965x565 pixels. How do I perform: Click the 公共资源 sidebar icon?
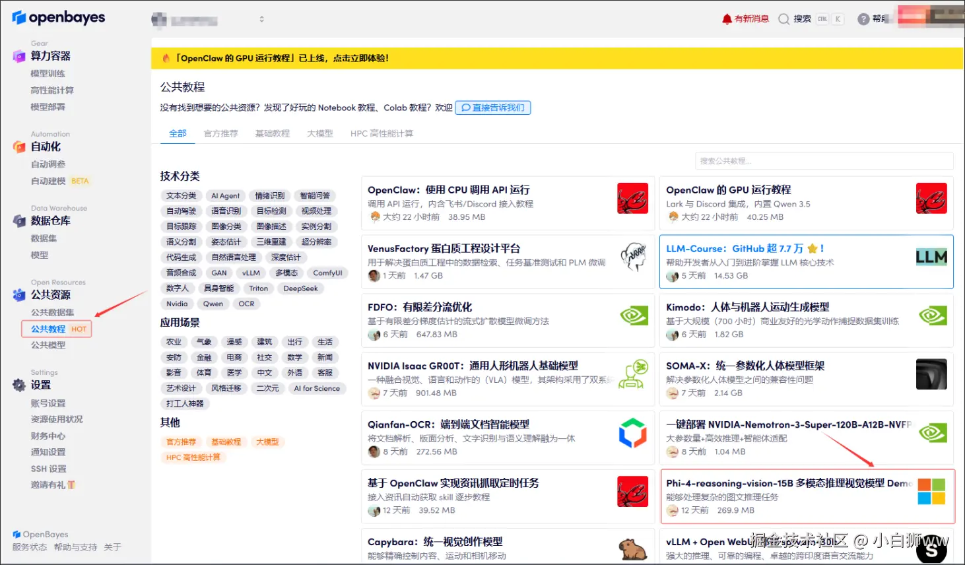tap(18, 295)
